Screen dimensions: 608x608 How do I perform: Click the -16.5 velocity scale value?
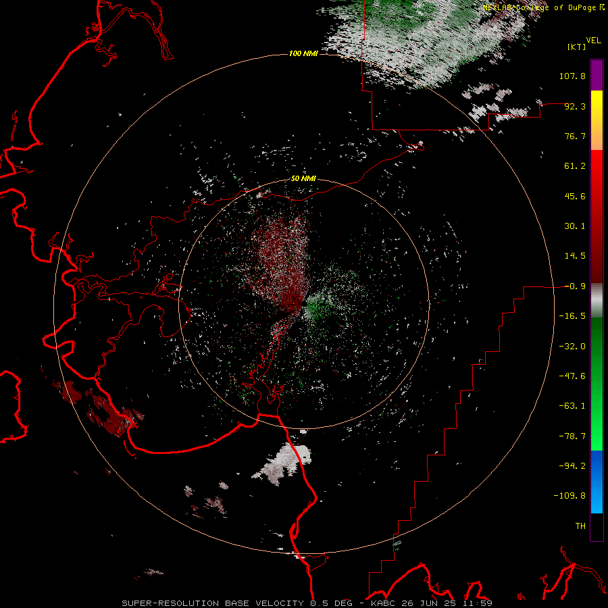[572, 316]
